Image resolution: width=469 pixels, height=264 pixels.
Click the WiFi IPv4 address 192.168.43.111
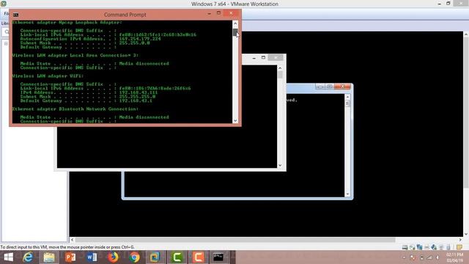click(139, 92)
